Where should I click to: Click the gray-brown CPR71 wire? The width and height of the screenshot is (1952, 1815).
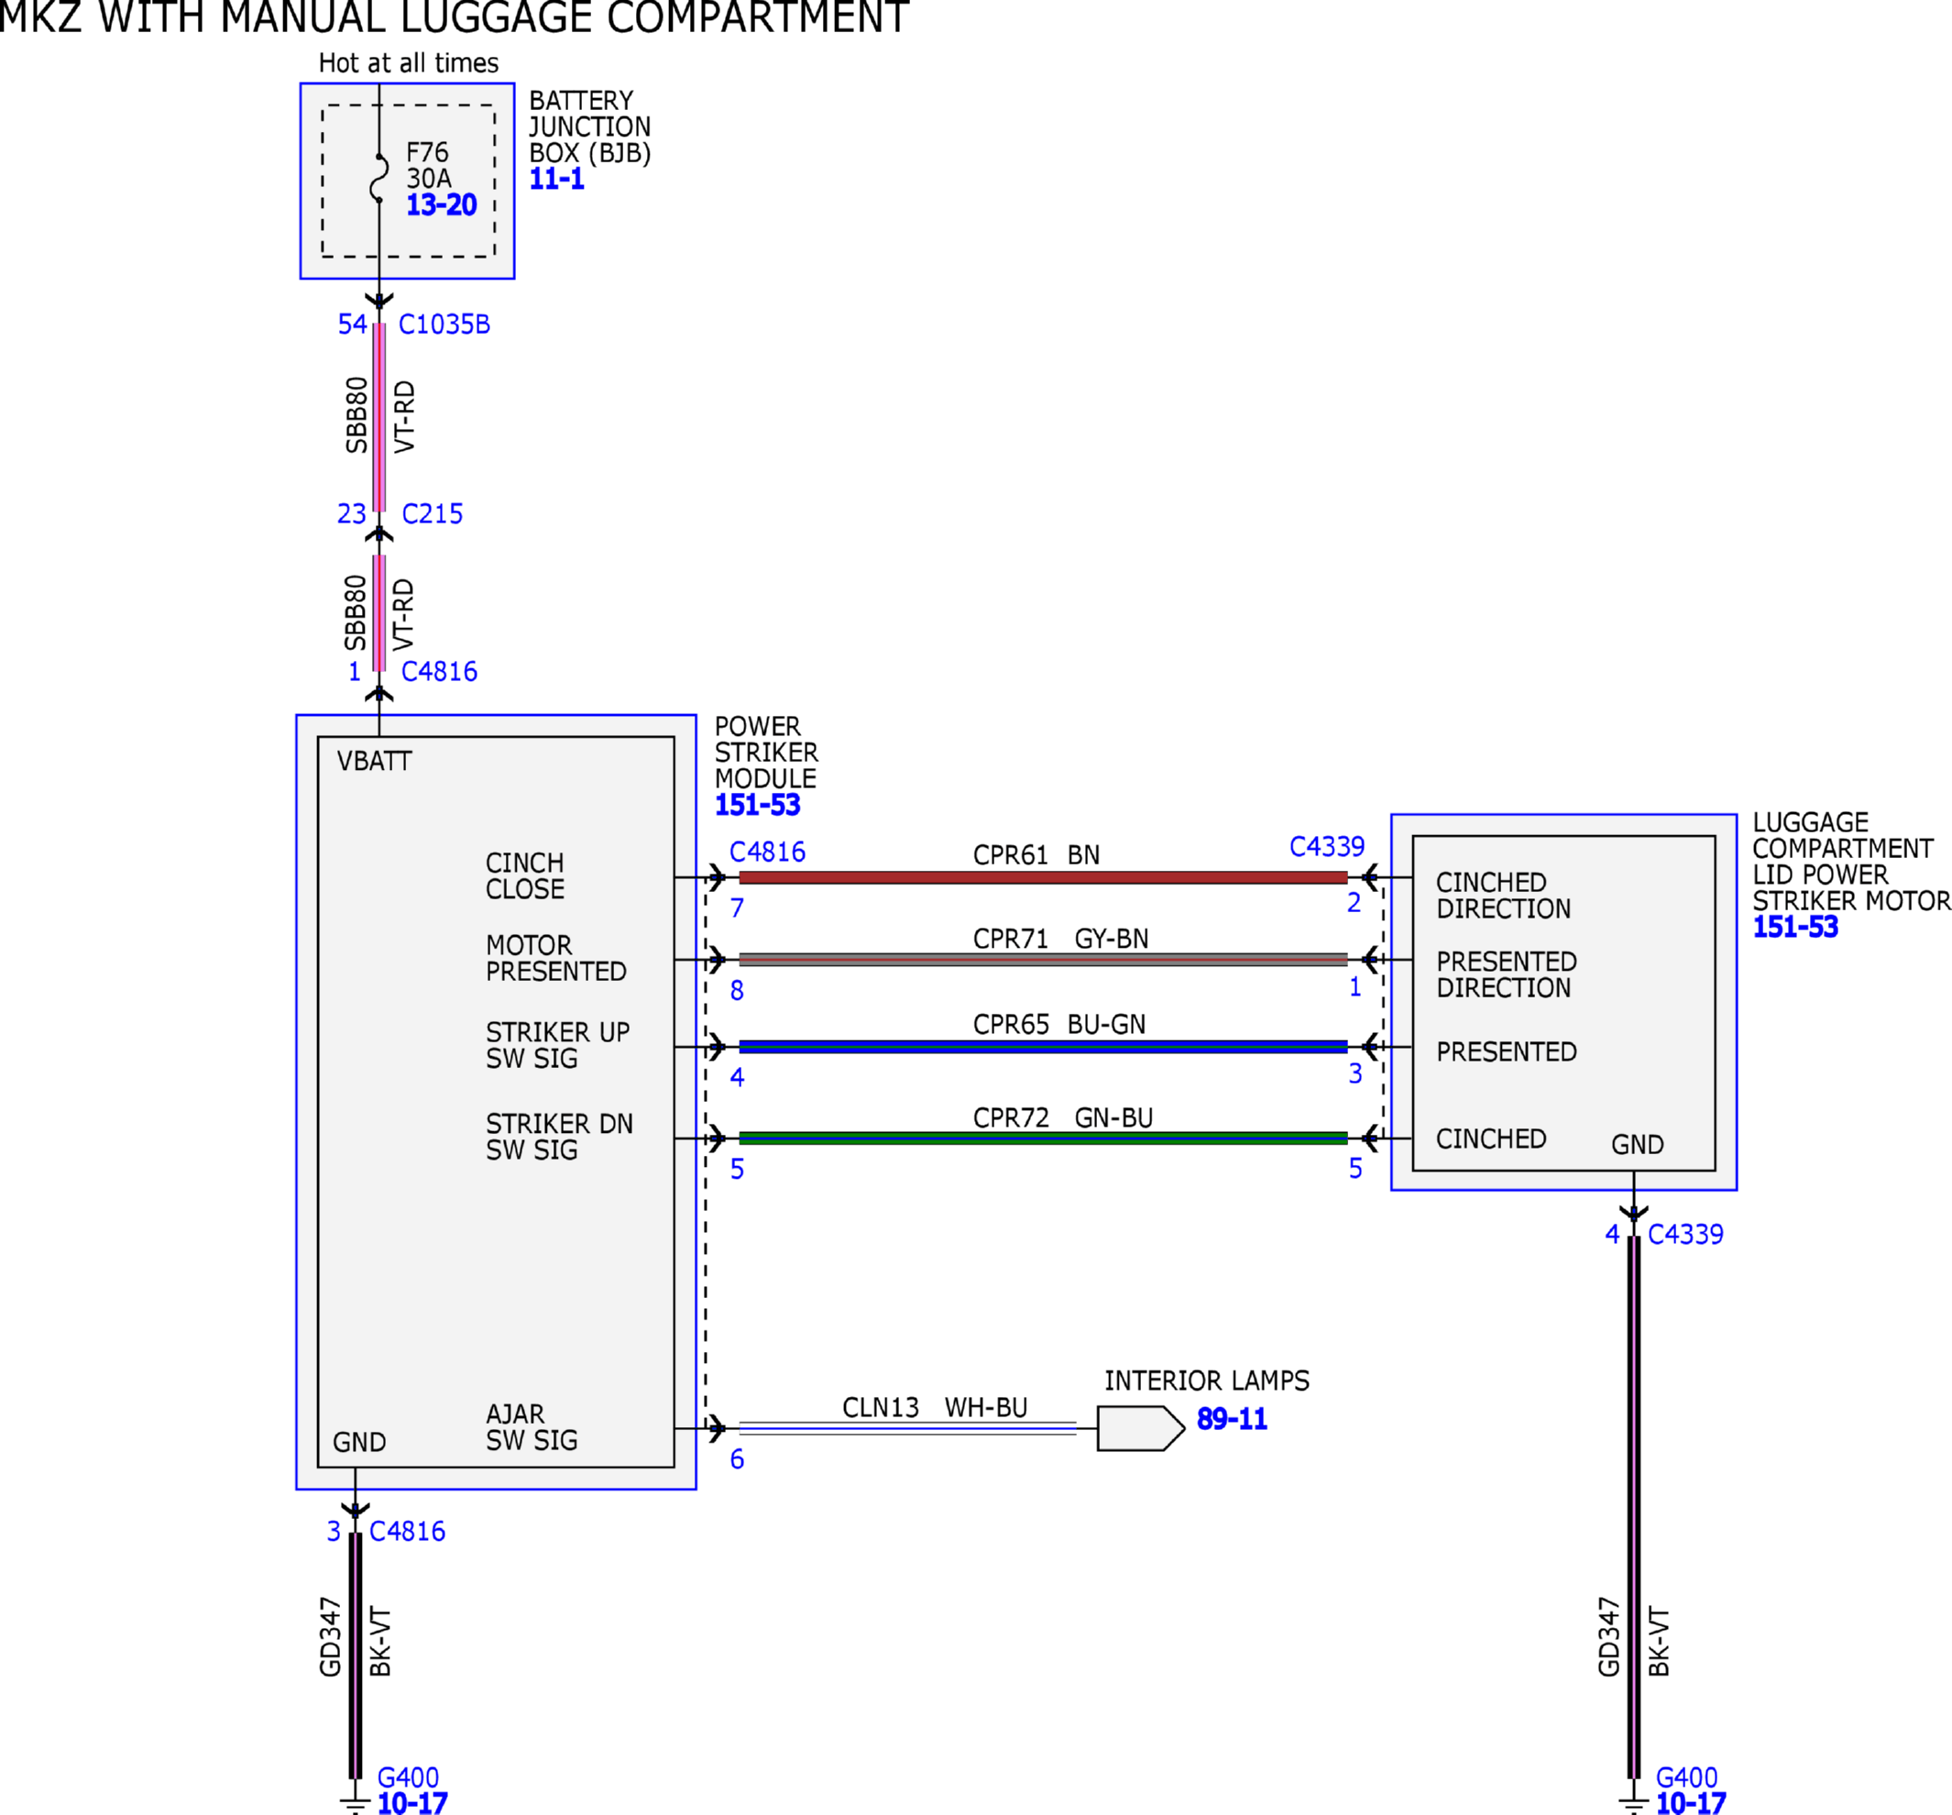point(1043,960)
